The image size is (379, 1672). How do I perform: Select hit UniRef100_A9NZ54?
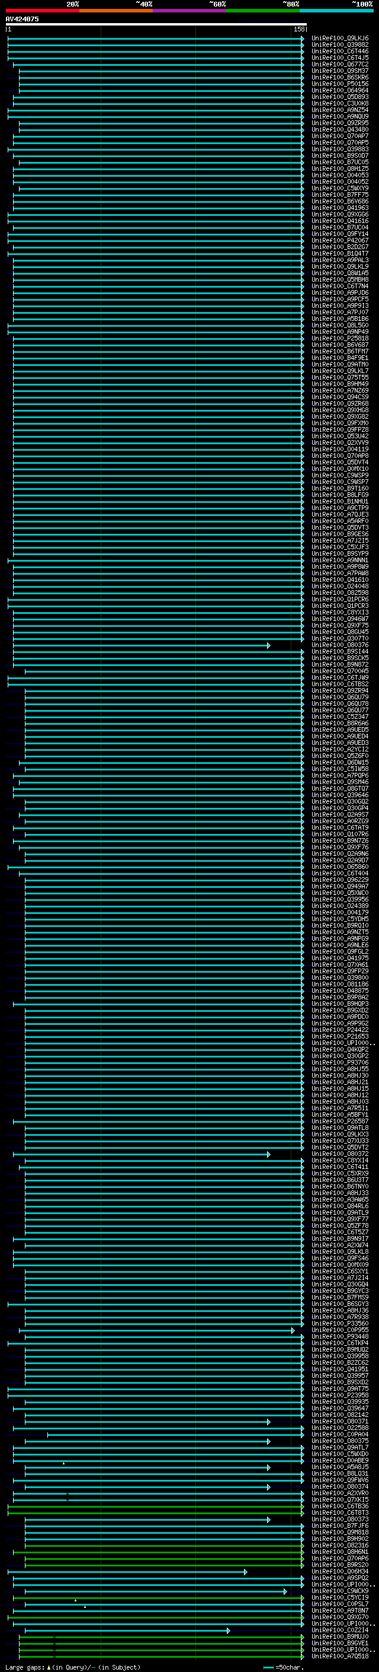[339, 110]
